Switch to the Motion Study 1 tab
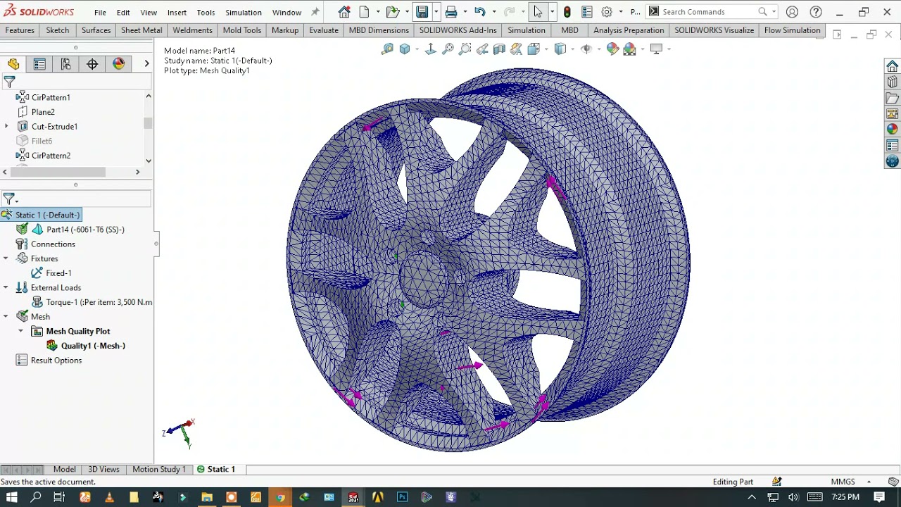The height and width of the screenshot is (507, 901). tap(159, 469)
